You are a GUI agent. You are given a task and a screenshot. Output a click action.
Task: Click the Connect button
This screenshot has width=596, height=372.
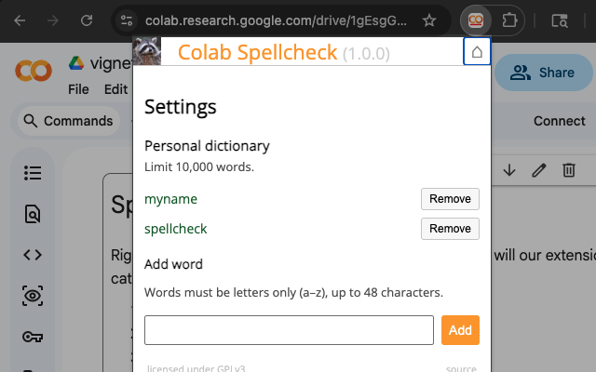[559, 121]
